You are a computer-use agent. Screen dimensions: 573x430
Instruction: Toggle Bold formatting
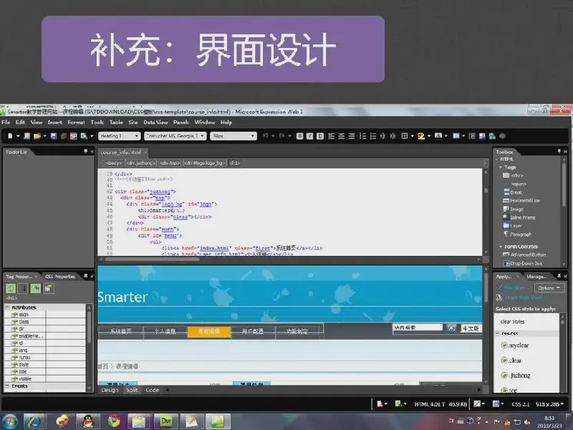[299, 136]
